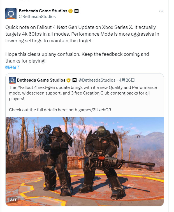This screenshot has height=212, width=174.
Task: Click the 翻译帖子 translate post link
Action: [x=13, y=67]
